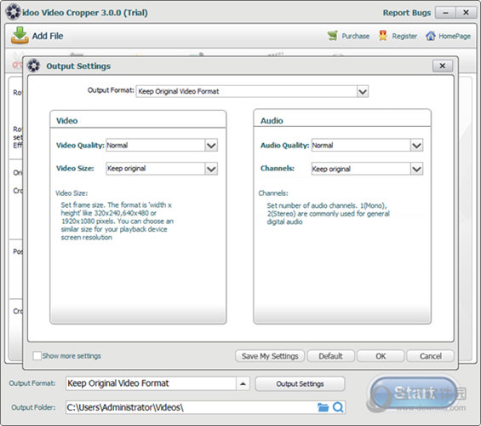Click the Register medal icon

coord(383,36)
